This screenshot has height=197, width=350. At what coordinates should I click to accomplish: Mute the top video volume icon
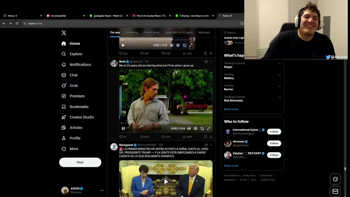[x=171, y=45]
